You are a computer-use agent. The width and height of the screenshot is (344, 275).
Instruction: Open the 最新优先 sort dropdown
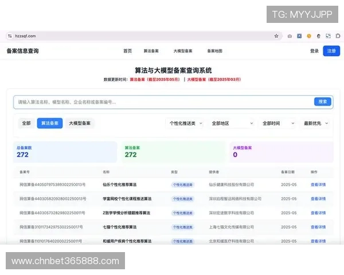pos(316,124)
